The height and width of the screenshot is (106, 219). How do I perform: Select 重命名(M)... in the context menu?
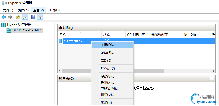[112, 88]
